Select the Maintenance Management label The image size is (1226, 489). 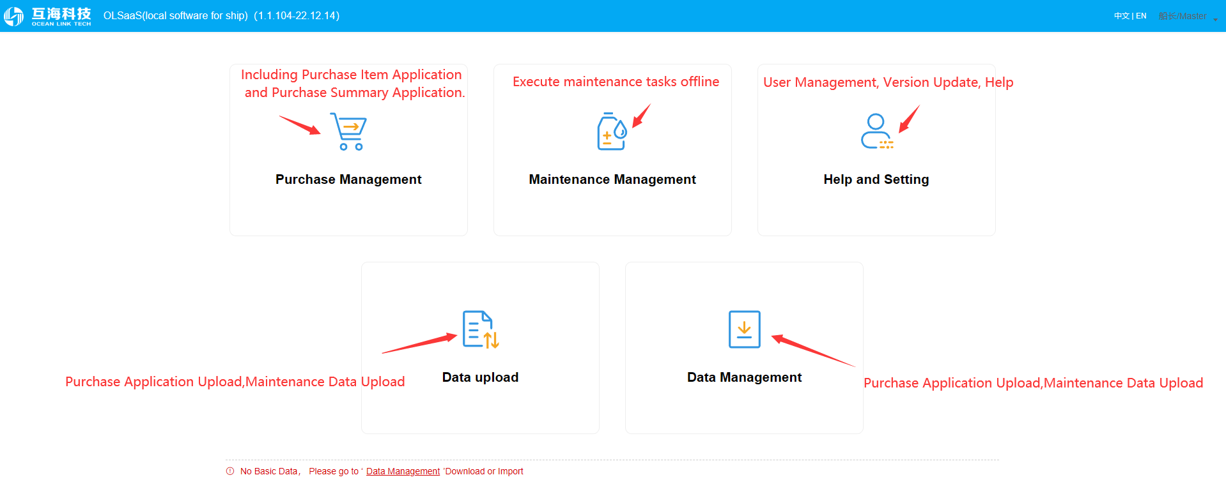612,179
